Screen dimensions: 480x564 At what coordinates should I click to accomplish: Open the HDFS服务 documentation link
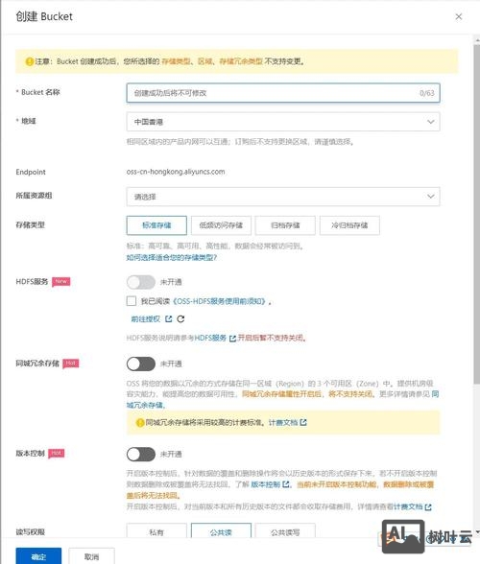210,338
